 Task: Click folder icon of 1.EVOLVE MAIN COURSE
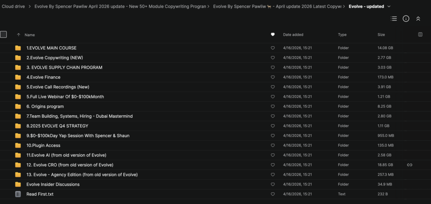coord(18,48)
